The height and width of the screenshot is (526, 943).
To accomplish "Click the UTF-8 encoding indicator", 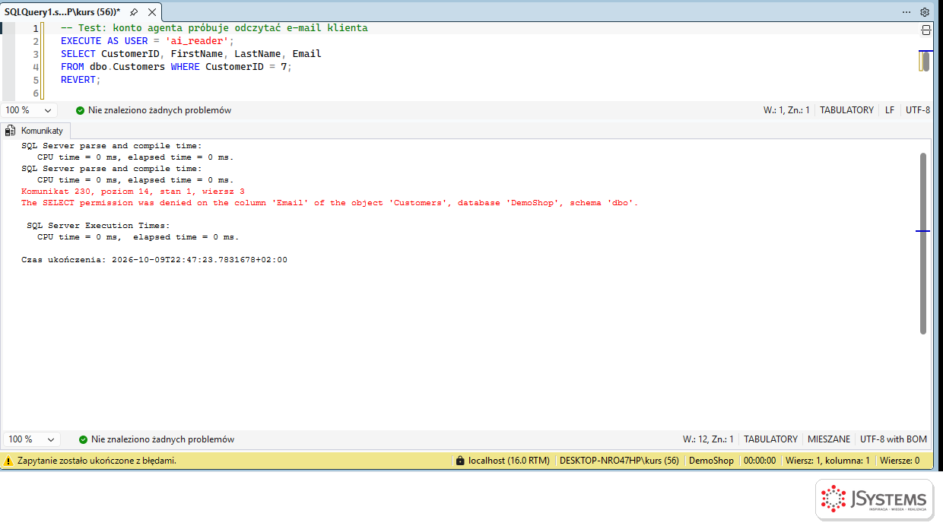I will click(918, 110).
